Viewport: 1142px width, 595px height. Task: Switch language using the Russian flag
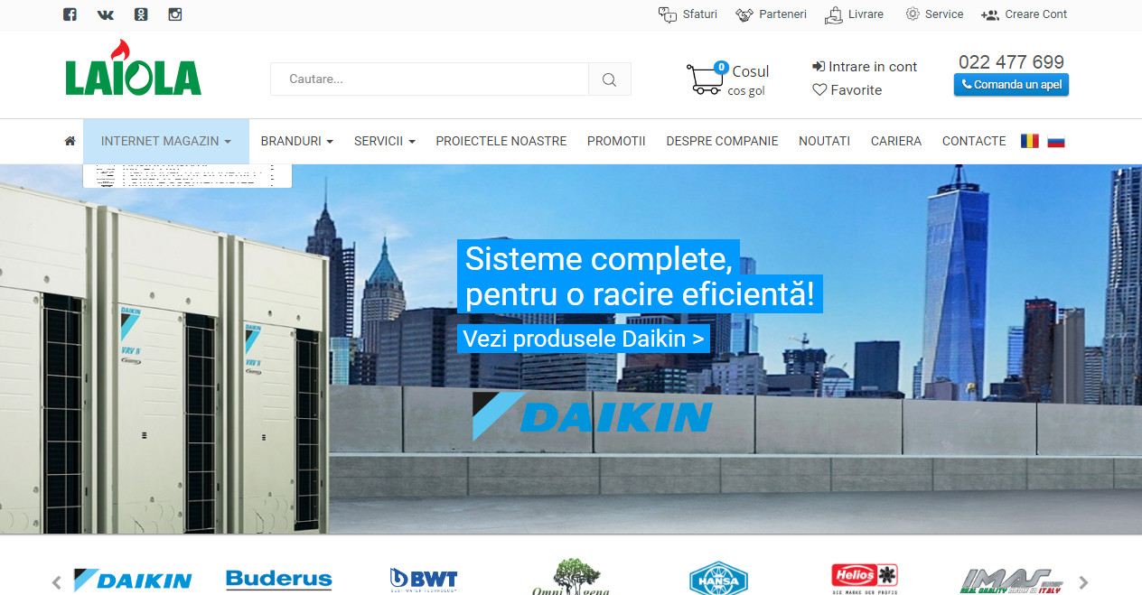pos(1056,141)
